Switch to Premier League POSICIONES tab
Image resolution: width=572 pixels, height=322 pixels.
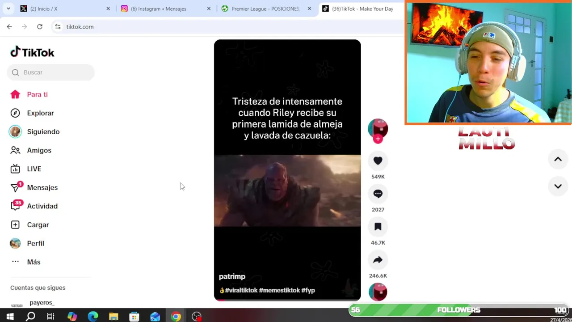point(266,8)
